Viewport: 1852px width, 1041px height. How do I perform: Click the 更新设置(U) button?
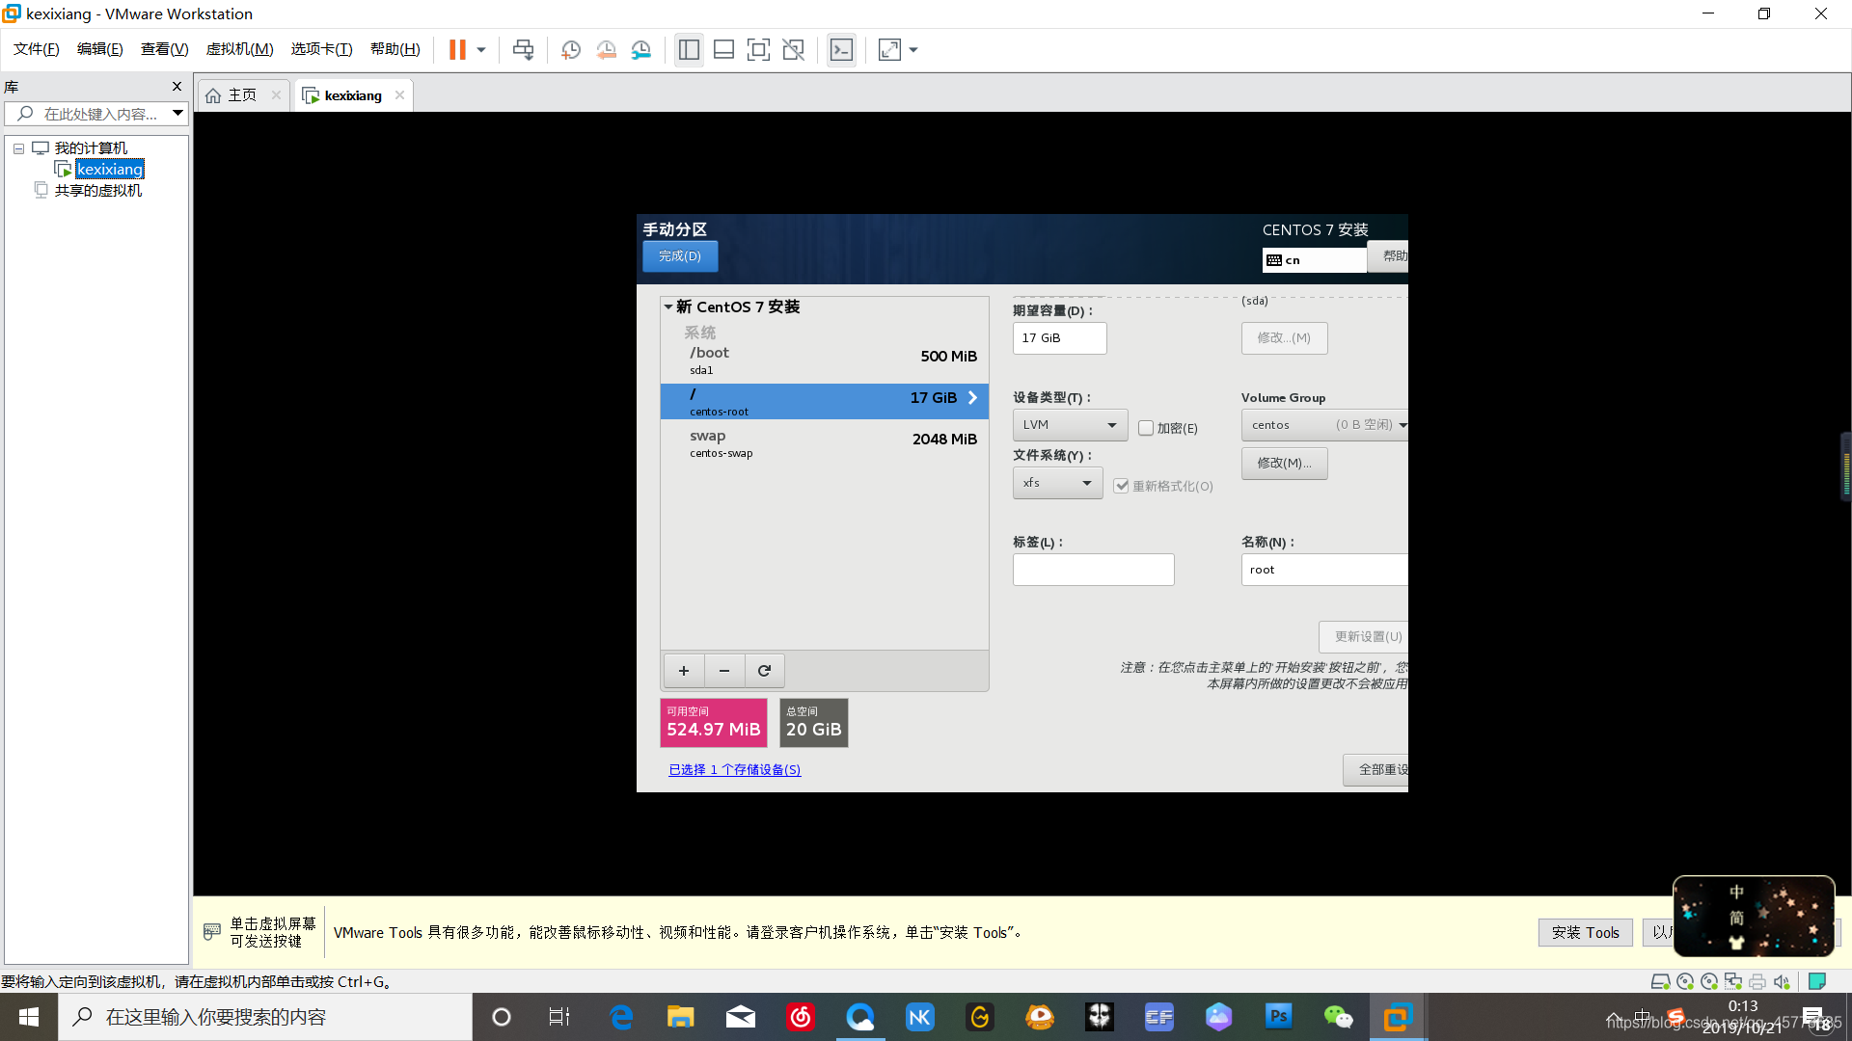1364,637
